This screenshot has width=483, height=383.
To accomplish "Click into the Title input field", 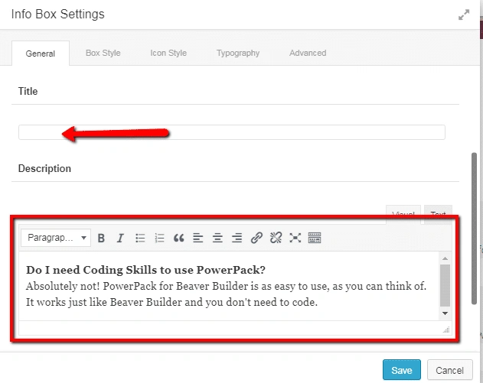I will point(231,132).
